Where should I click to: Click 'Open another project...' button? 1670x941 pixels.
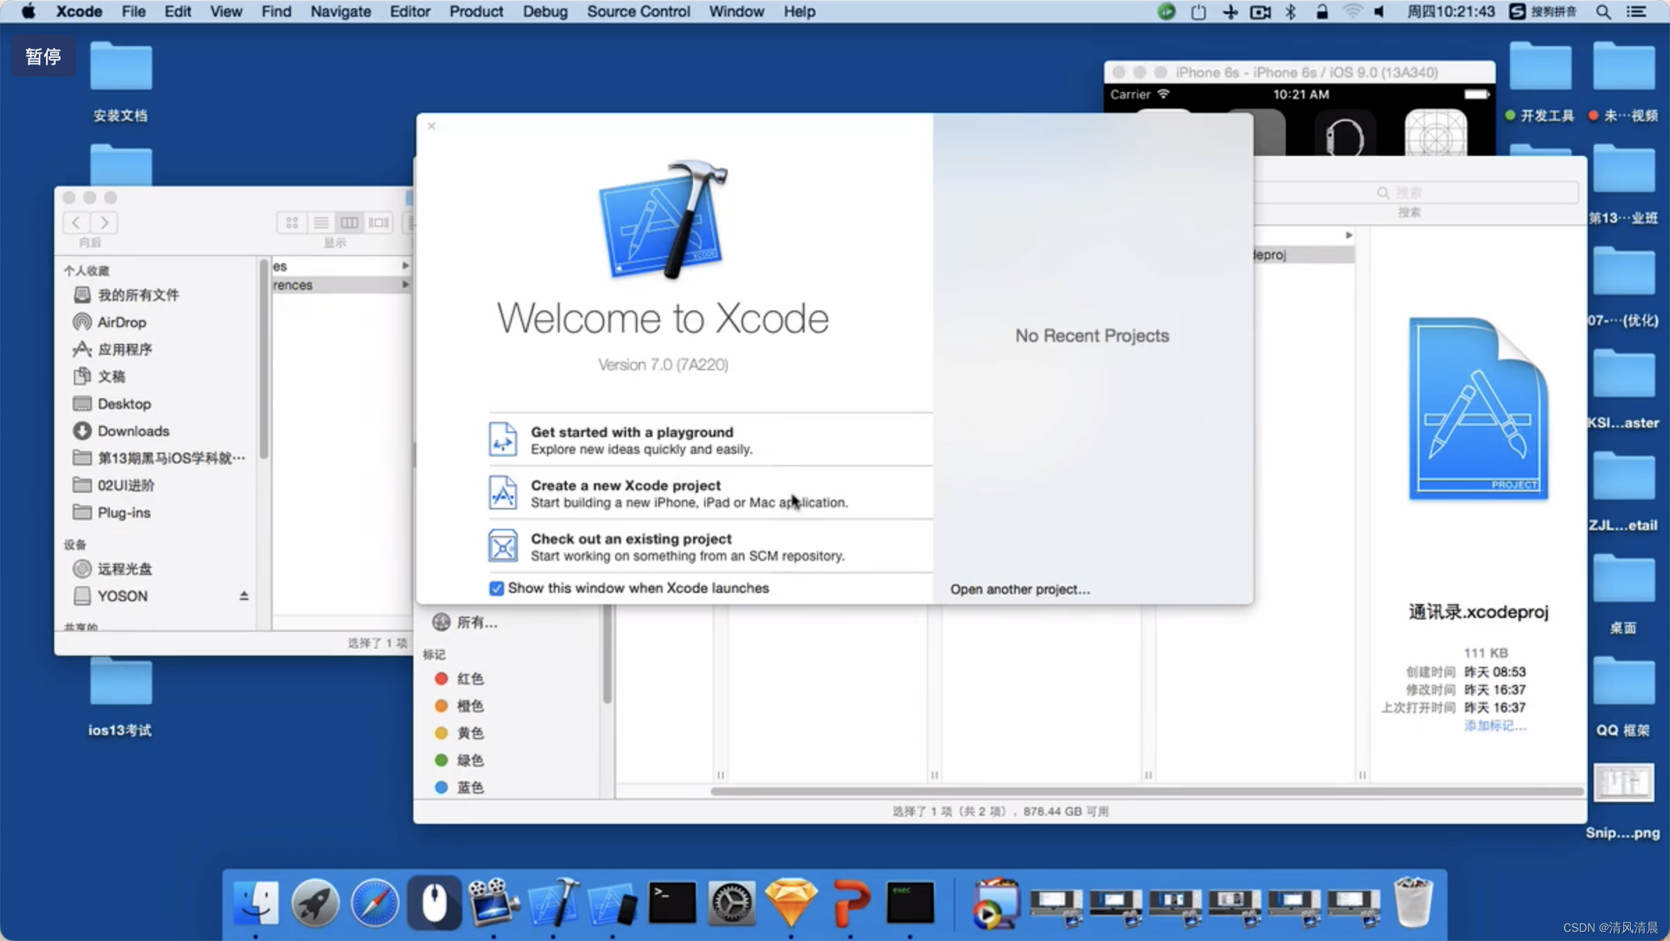(1021, 589)
